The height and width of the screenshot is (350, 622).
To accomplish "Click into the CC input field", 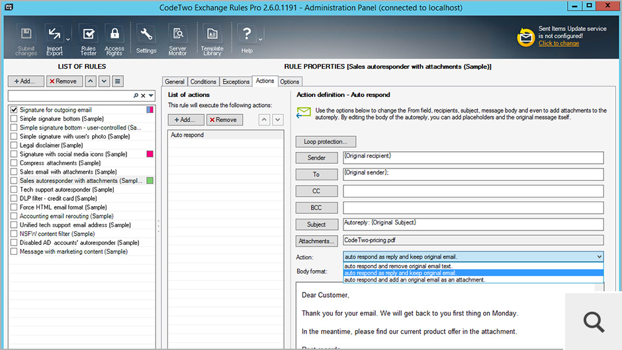I will coord(473,191).
